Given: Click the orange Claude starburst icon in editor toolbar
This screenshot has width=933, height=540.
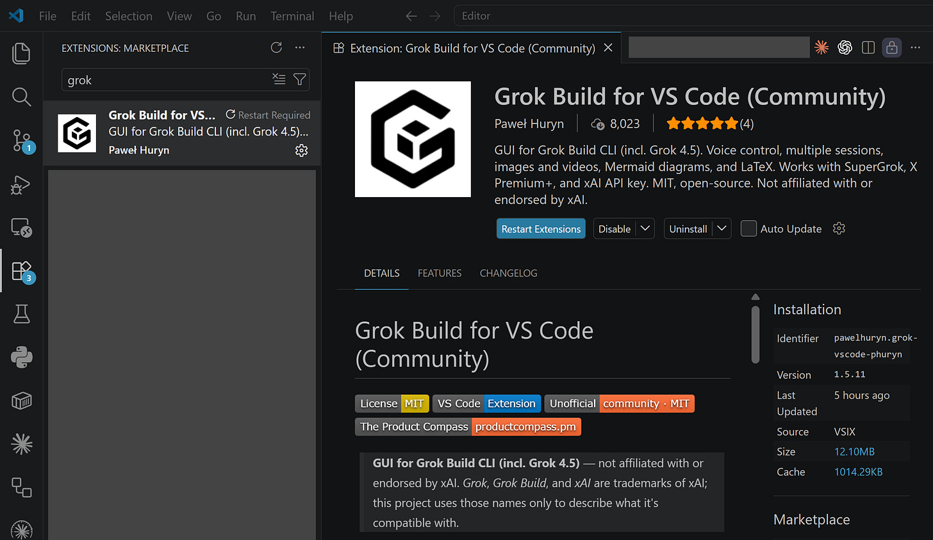Looking at the screenshot, I should click(x=822, y=47).
